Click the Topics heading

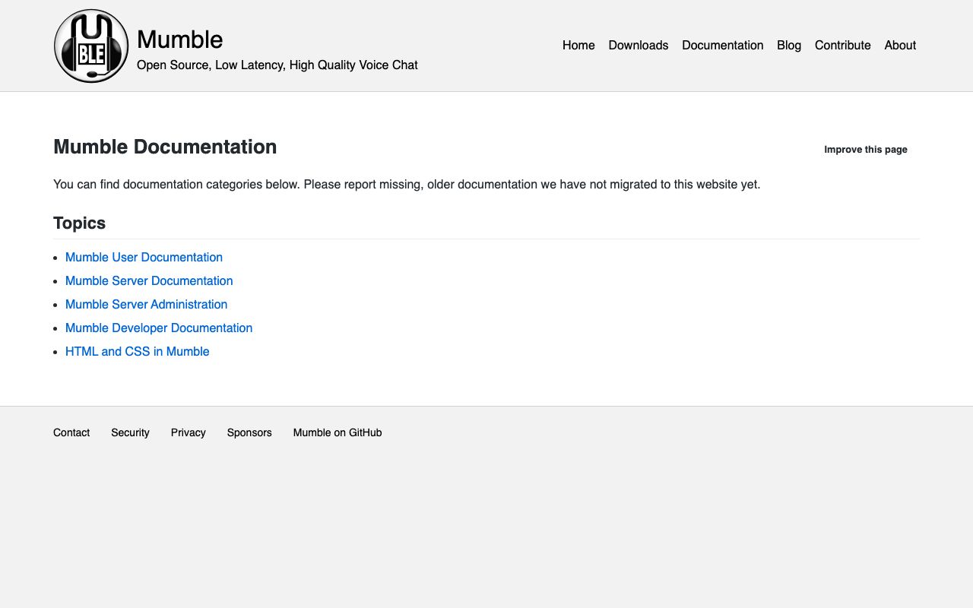79,223
